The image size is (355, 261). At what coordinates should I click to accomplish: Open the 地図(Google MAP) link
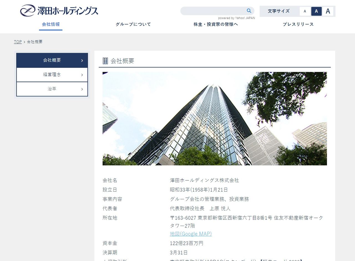[191, 234]
